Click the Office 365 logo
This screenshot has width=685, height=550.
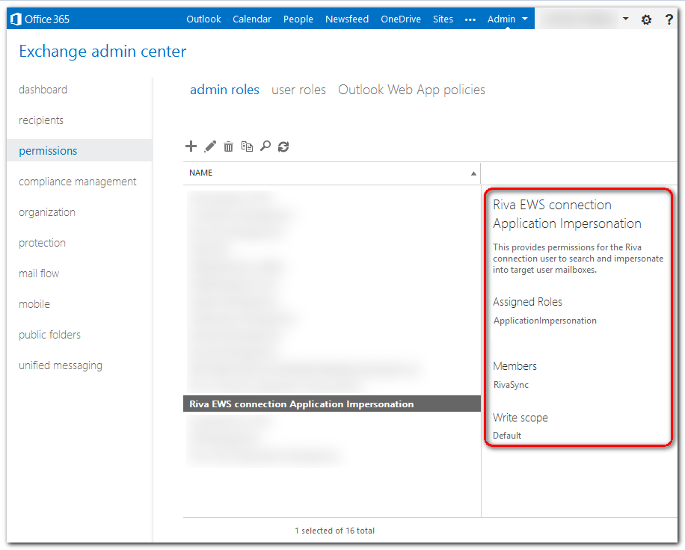coord(40,19)
